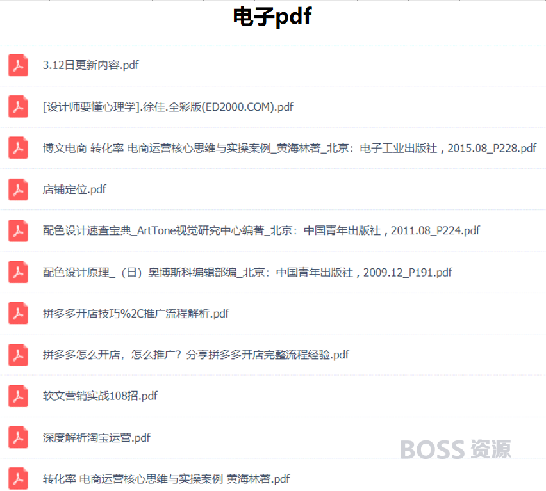Click the 电子pdf heading
This screenshot has height=491, width=546.
(x=272, y=17)
